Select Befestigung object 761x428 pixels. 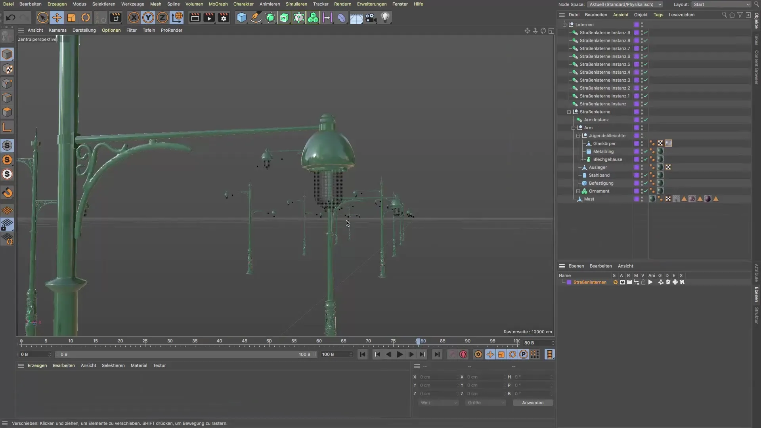[601, 183]
